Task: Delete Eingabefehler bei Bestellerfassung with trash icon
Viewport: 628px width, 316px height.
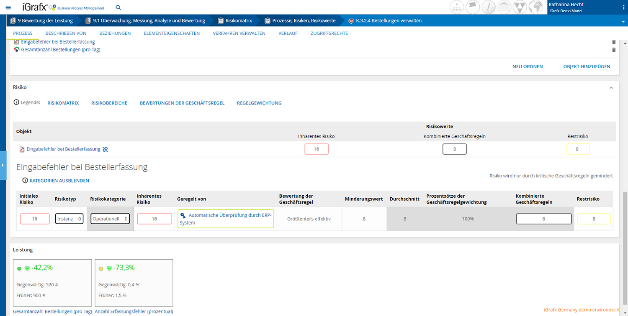Action: 614,42
